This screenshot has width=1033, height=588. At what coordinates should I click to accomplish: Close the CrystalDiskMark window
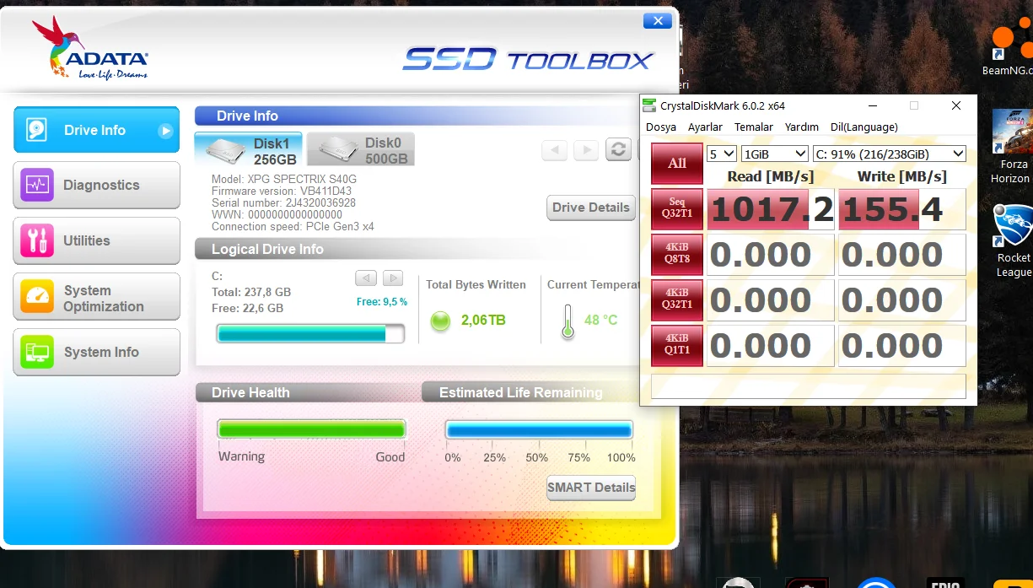[956, 105]
